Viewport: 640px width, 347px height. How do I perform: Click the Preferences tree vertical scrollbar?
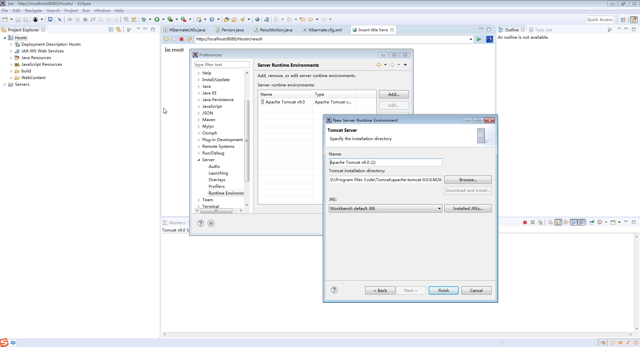pyautogui.click(x=247, y=140)
